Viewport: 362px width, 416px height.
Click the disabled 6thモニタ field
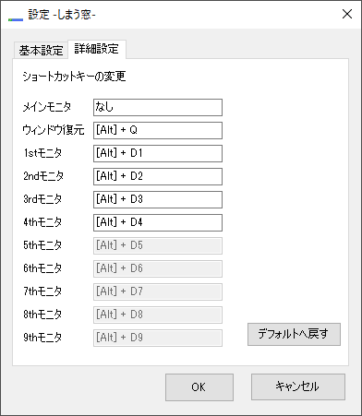158,268
